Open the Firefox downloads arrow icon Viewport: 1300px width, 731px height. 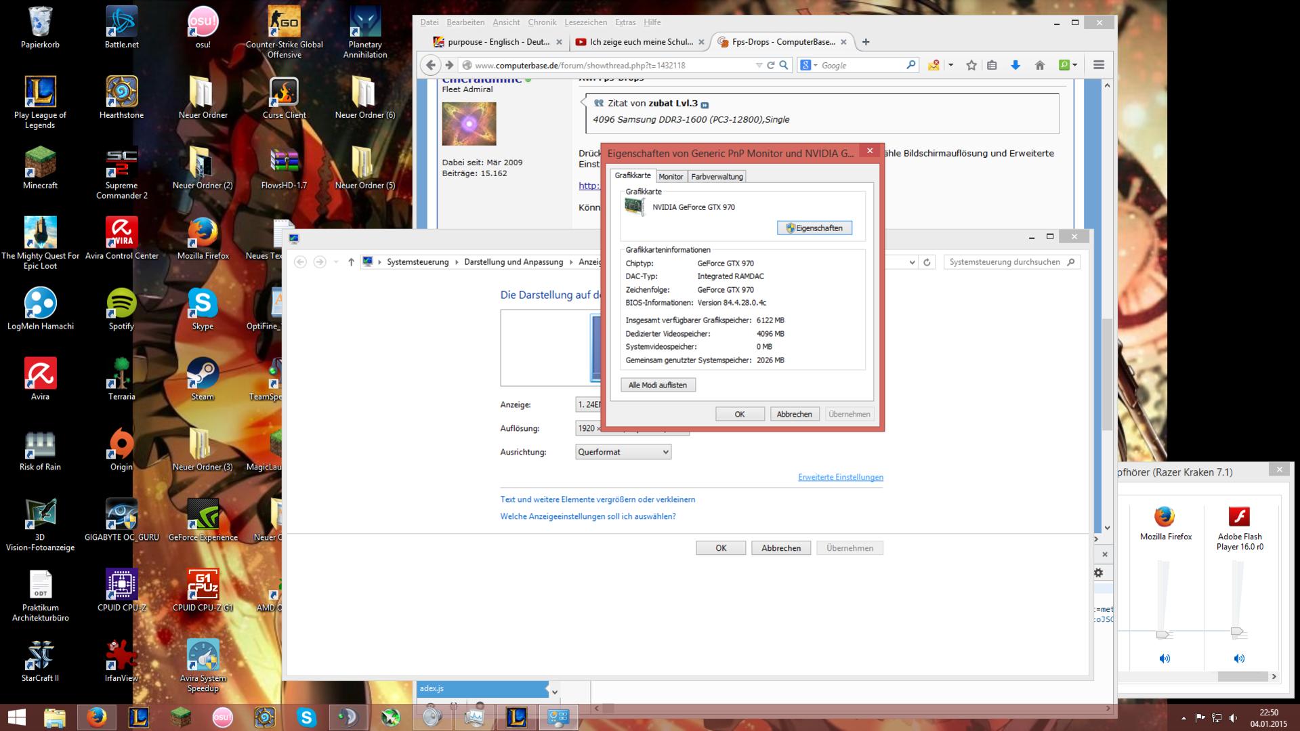coord(1015,65)
